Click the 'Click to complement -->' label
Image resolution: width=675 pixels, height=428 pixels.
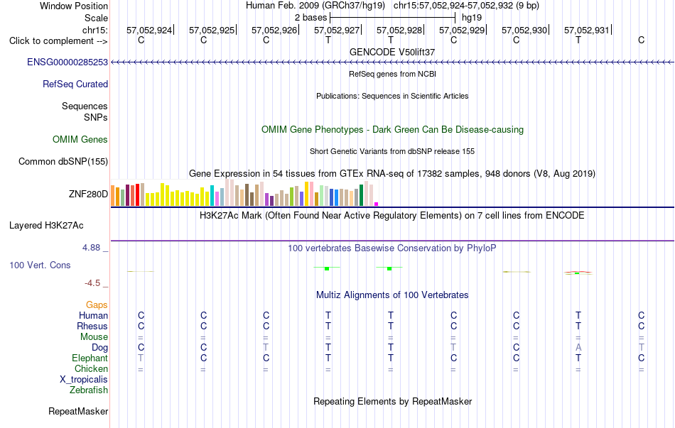(x=58, y=41)
